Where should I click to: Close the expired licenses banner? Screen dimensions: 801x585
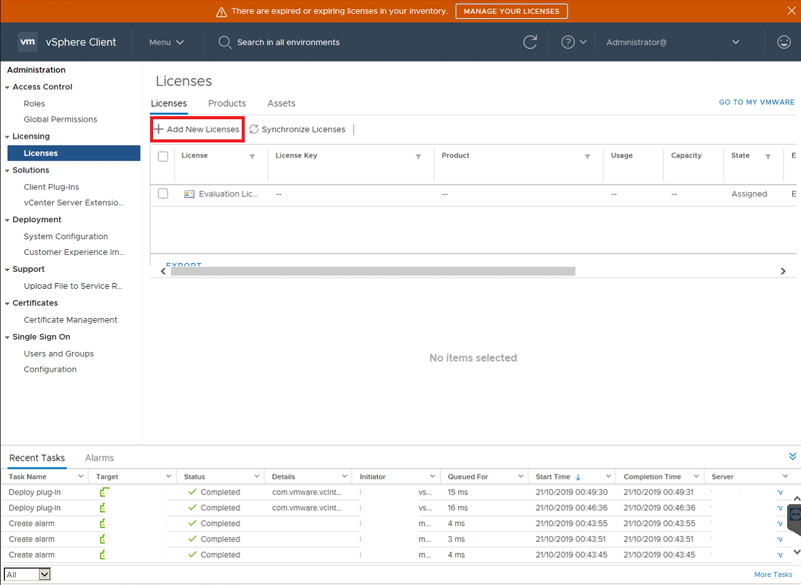tap(791, 11)
